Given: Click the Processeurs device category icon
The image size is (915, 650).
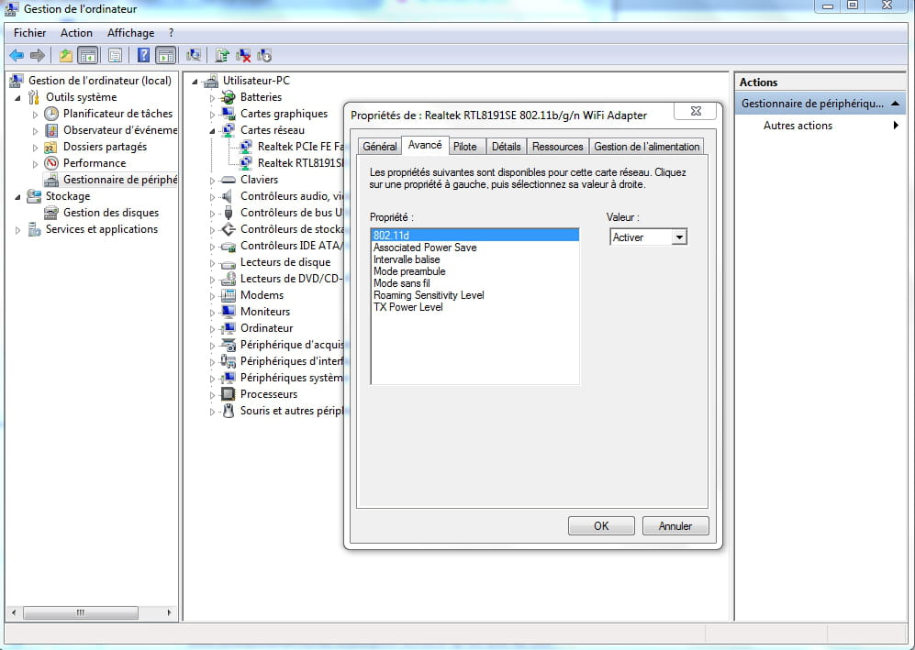Looking at the screenshot, I should pyautogui.click(x=229, y=394).
